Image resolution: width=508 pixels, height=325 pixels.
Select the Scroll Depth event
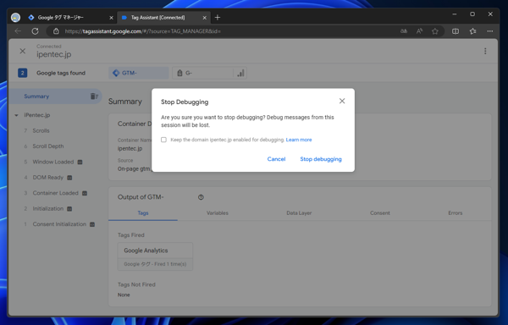point(48,146)
